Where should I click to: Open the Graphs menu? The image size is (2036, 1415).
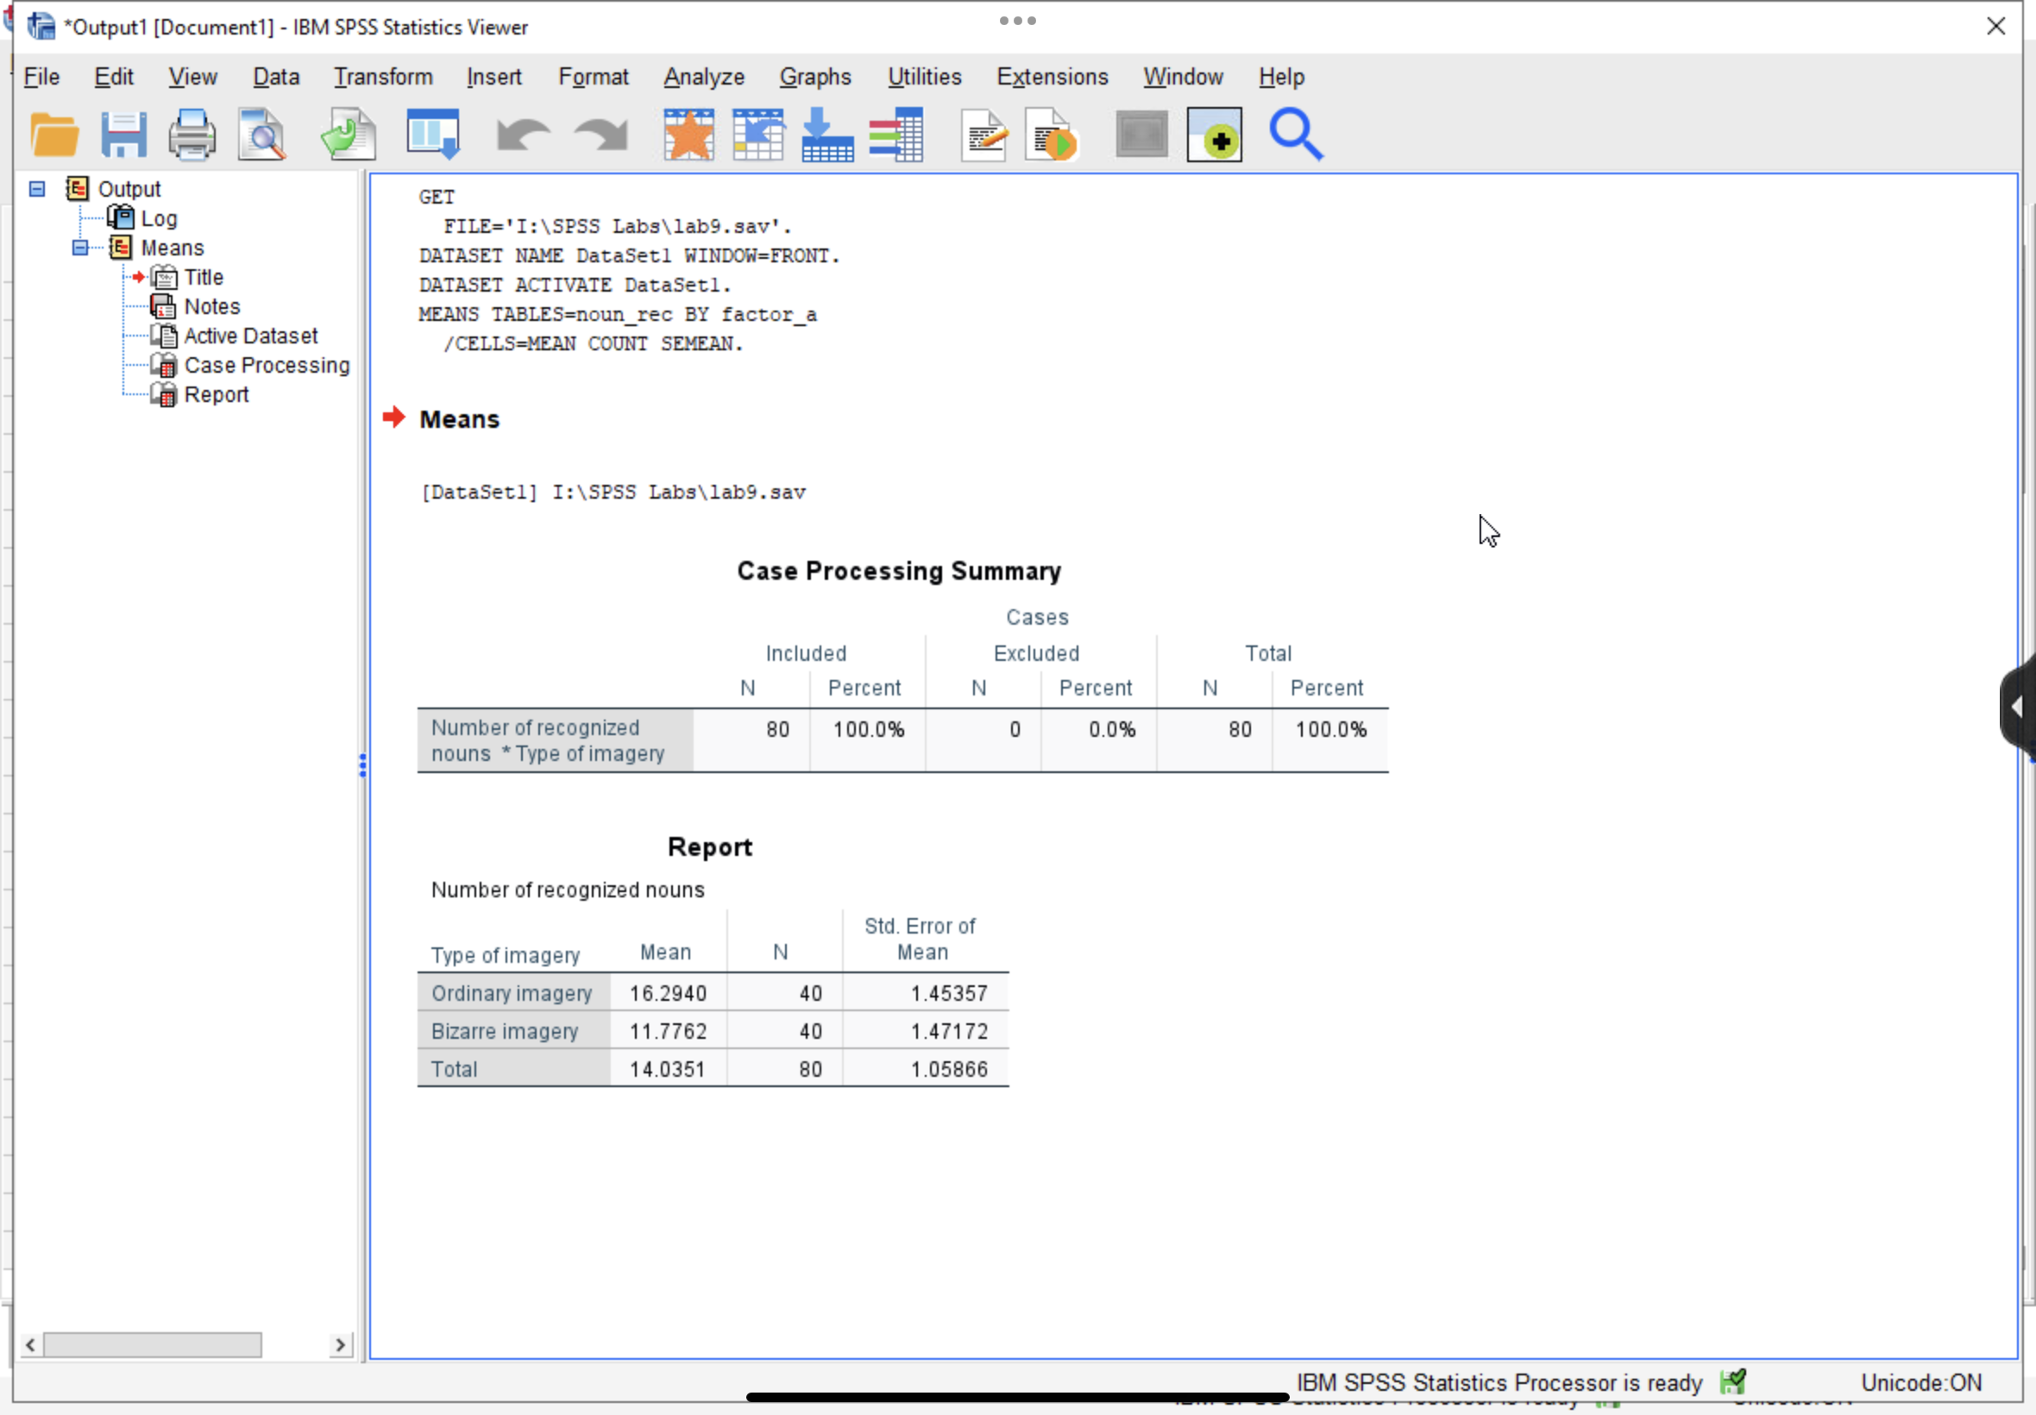click(x=814, y=77)
